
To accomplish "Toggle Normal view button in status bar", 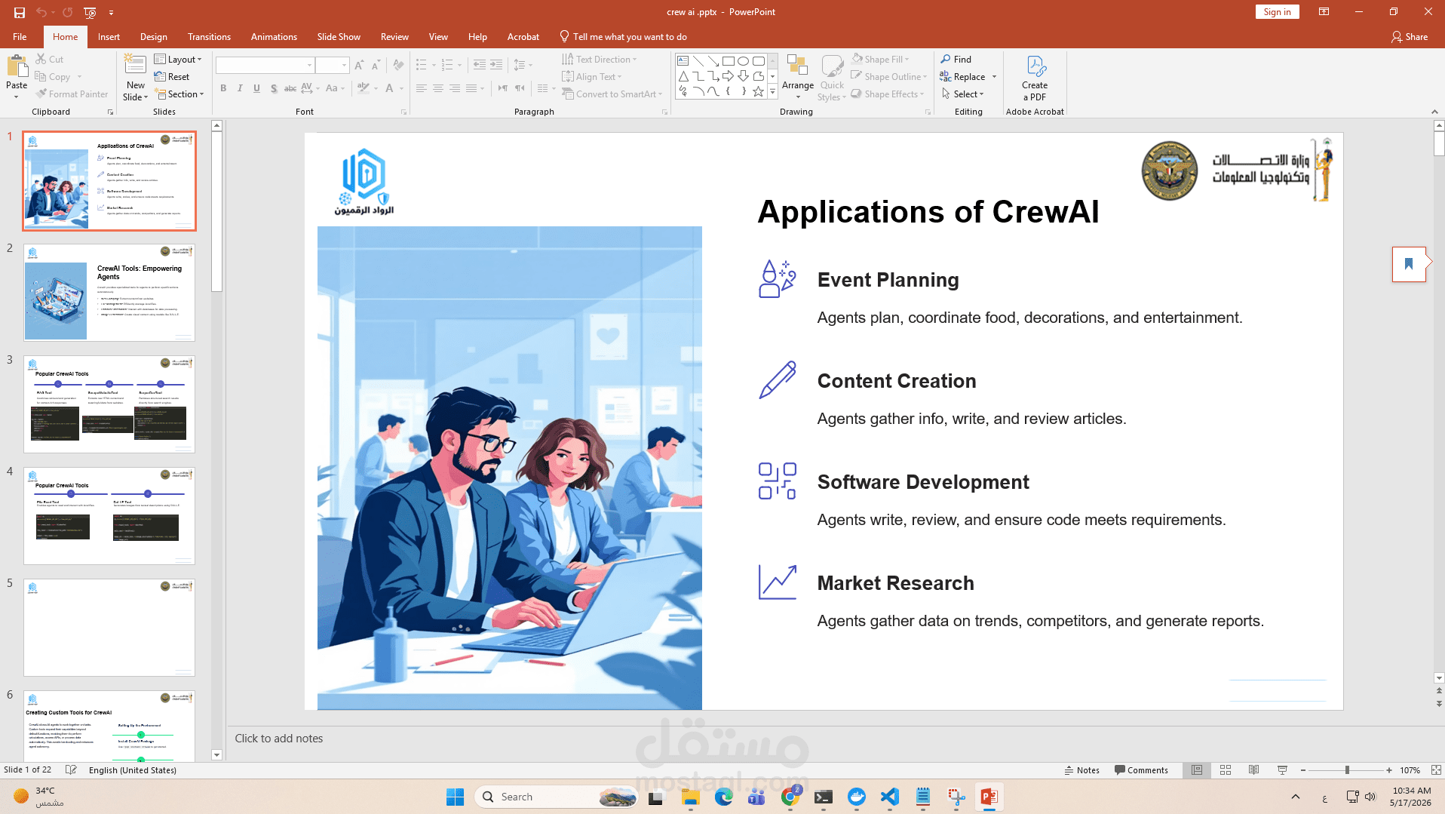I will point(1197,770).
